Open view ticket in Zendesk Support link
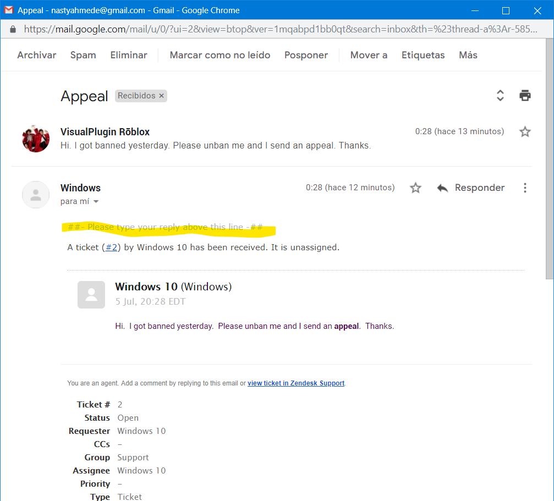 296,383
